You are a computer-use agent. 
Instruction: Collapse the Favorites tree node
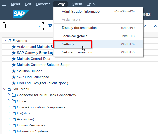tap(5, 41)
